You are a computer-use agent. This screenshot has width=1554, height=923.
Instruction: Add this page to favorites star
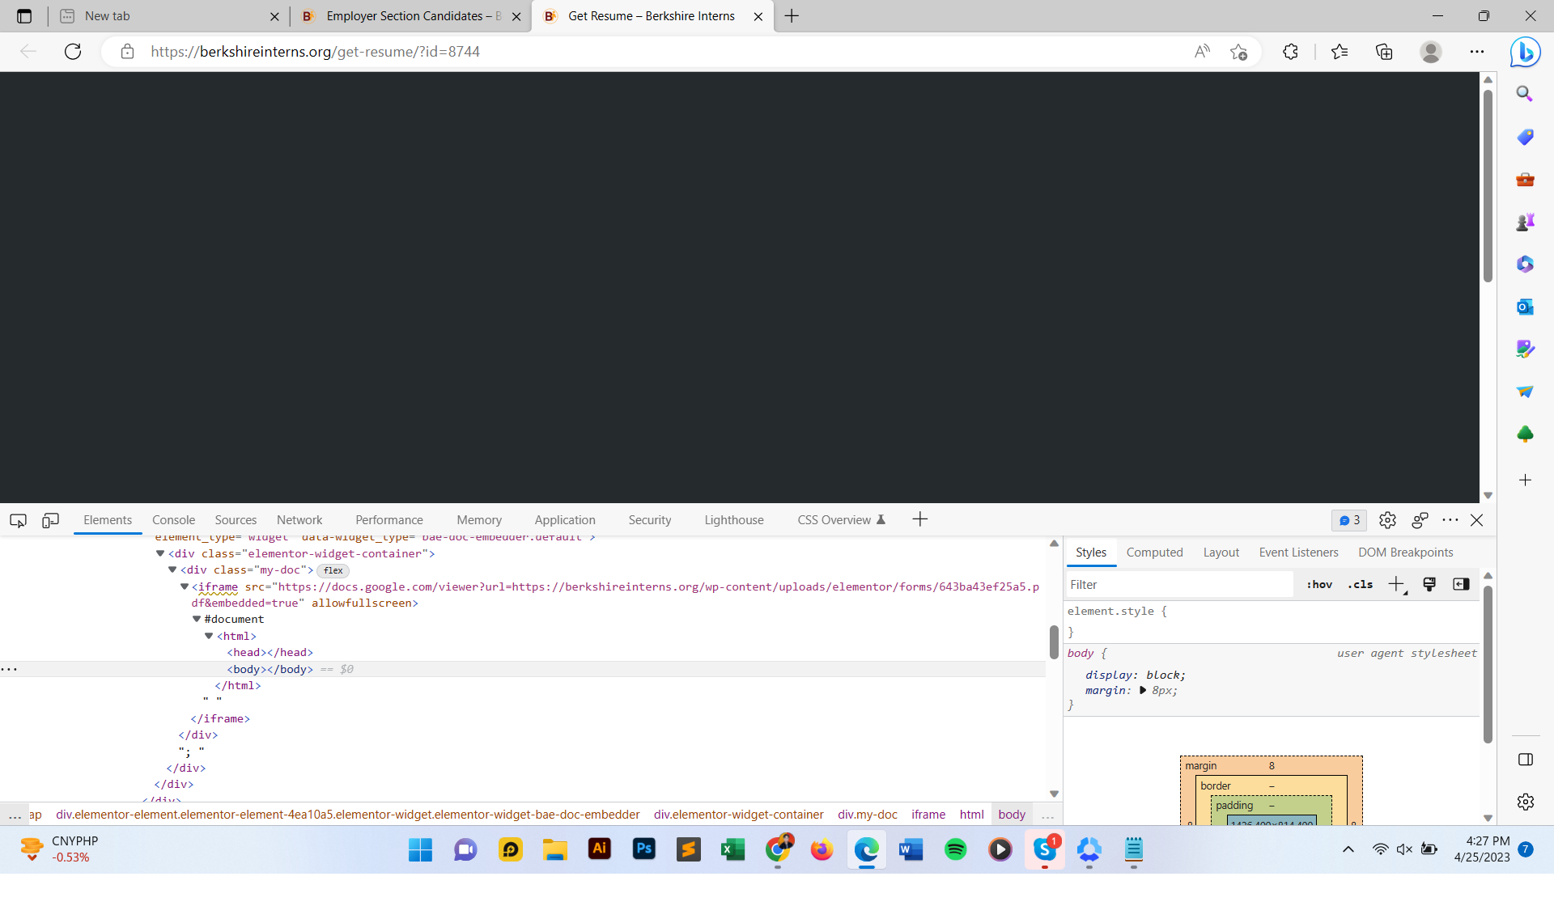(x=1238, y=52)
